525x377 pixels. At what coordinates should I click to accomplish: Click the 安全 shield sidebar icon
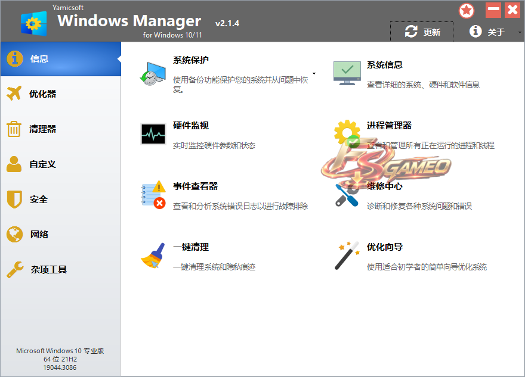coord(14,199)
